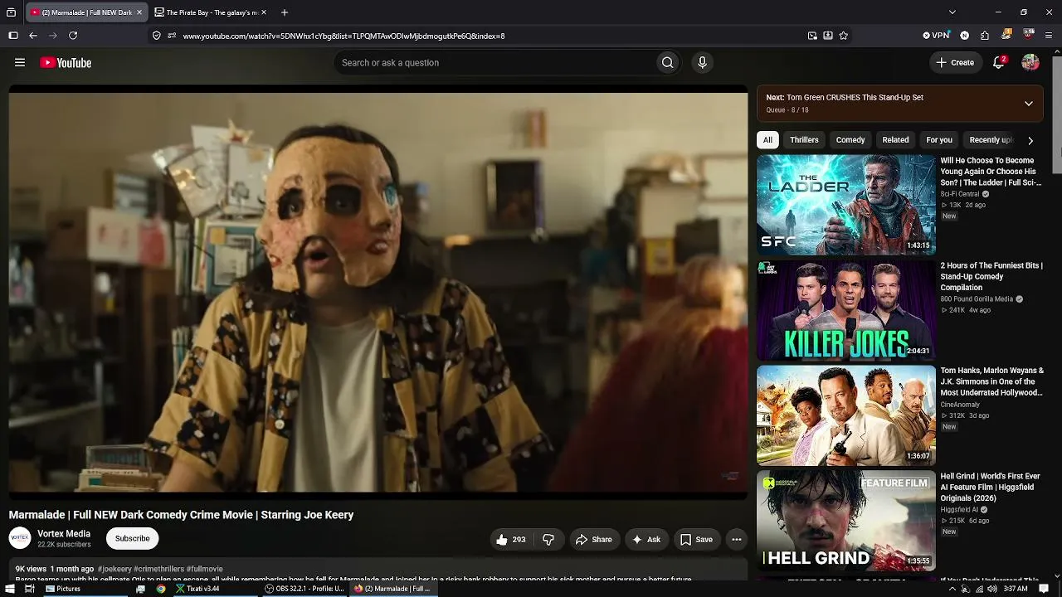Screen dimensions: 1062x597
Task: Subscribe to Vortex Media
Action: tap(132, 539)
